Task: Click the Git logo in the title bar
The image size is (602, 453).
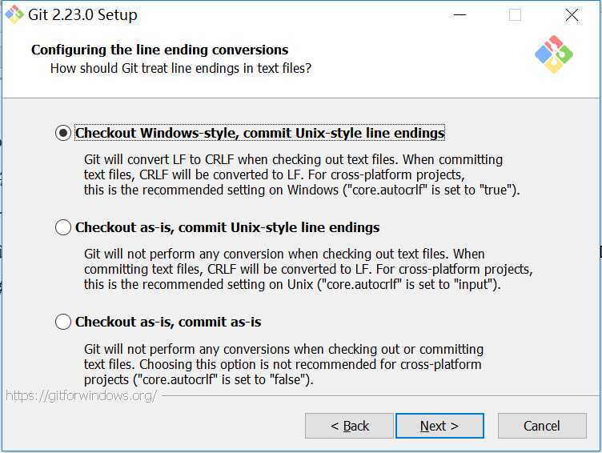Action: coord(14,14)
